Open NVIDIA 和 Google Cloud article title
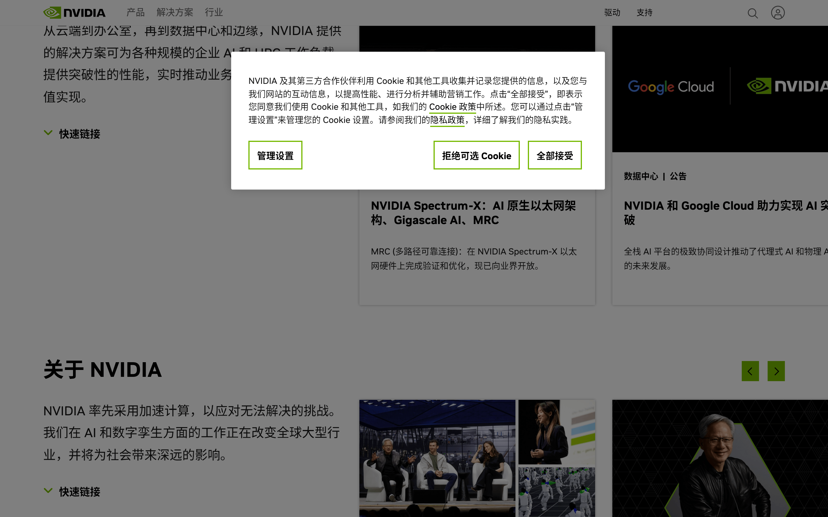 point(726,213)
